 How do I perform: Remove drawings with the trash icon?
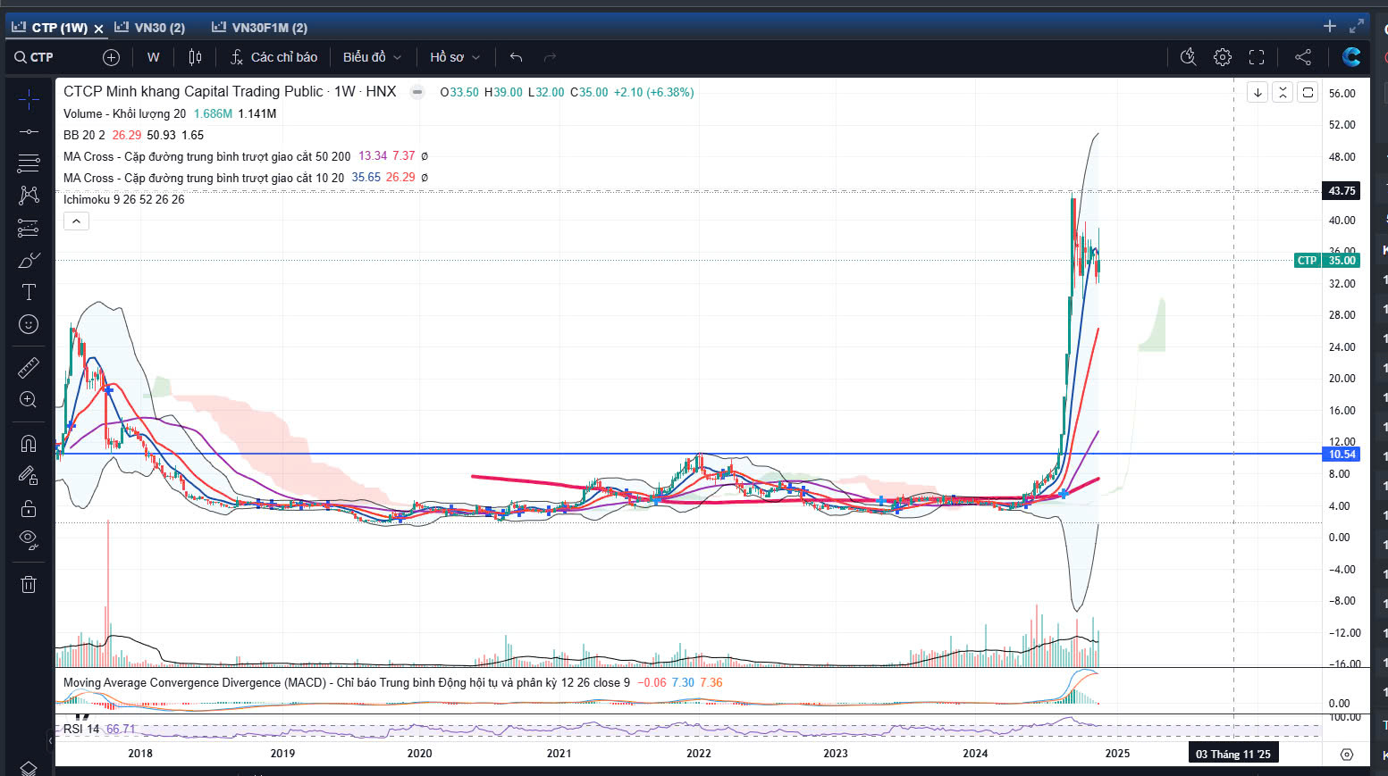pos(29,584)
